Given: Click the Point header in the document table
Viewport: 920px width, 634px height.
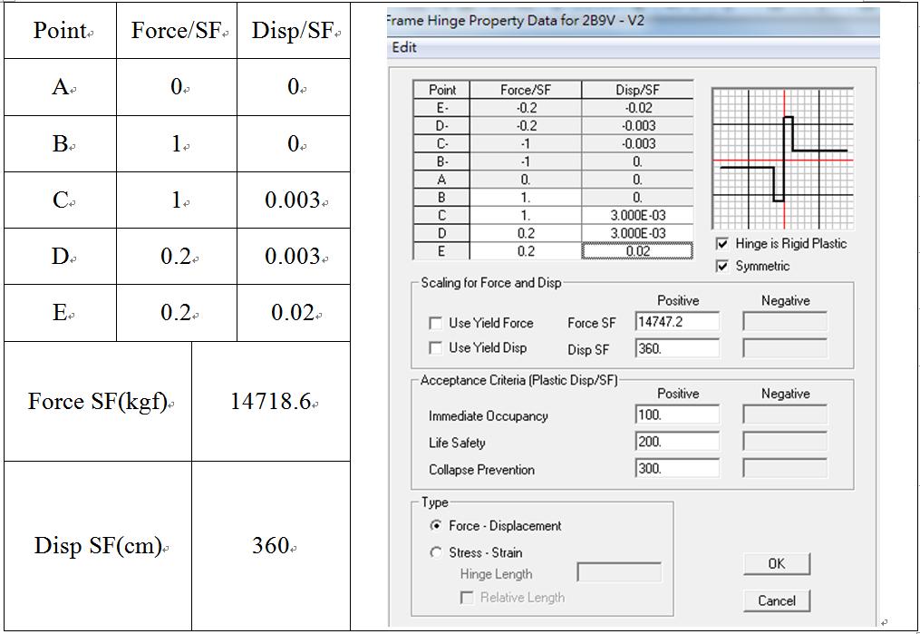Looking at the screenshot, I should point(60,31).
